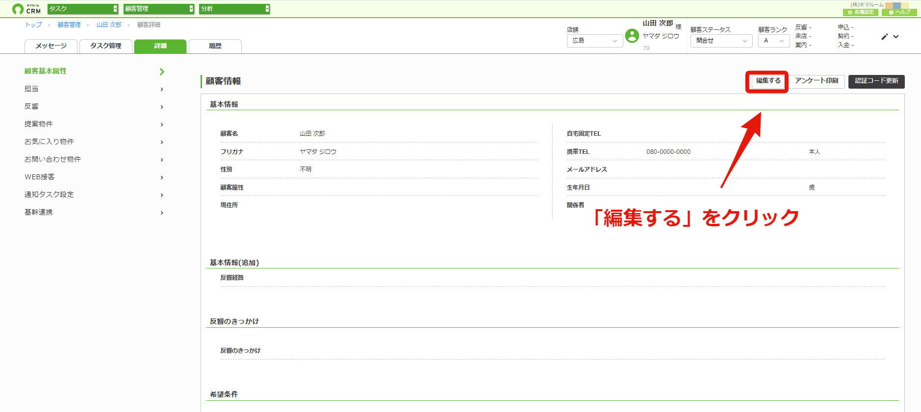The height and width of the screenshot is (412, 921).
Task: Click the 反響経路 field label
Action: 232,278
